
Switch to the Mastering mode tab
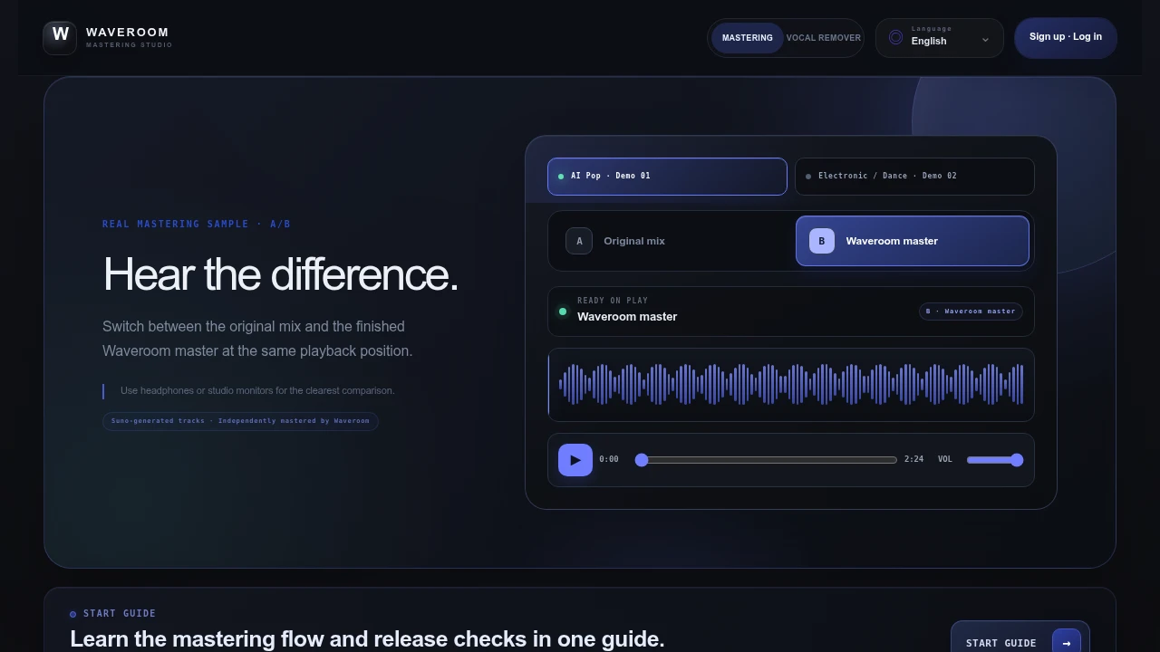tap(747, 38)
